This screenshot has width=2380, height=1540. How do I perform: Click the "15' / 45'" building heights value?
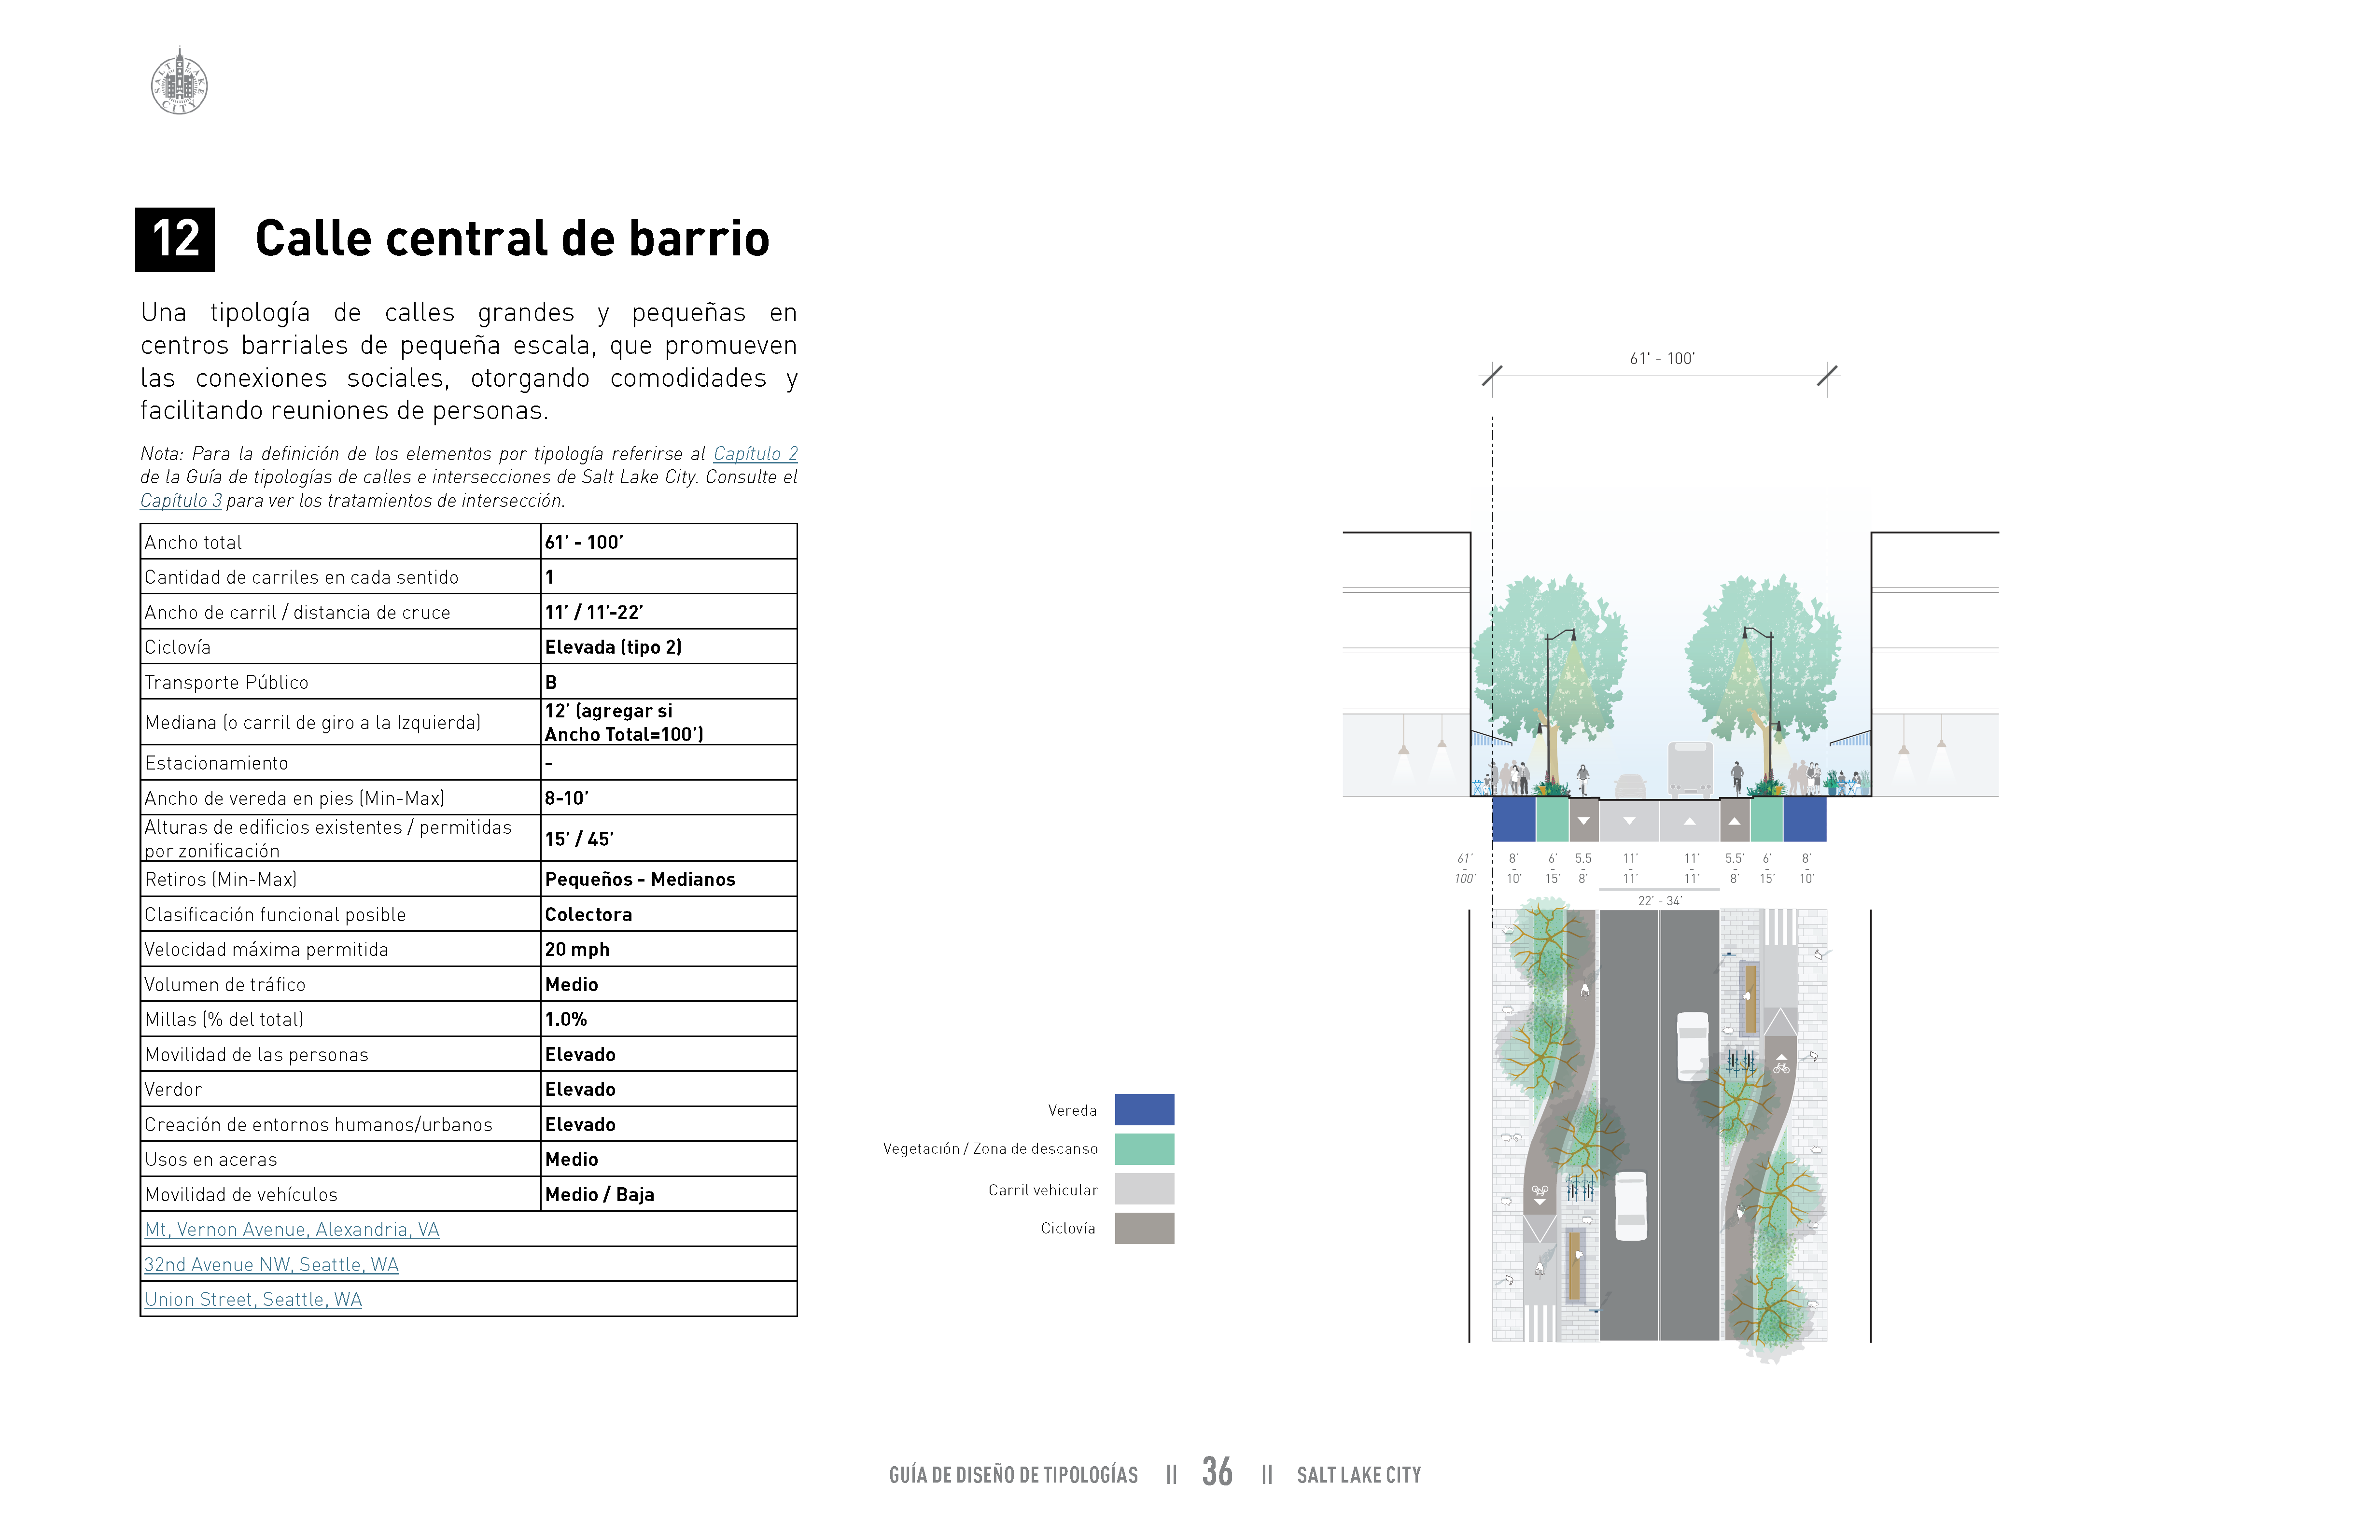coord(579,840)
